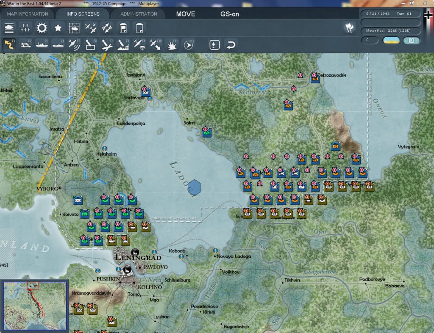Image resolution: width=434 pixels, height=333 pixels.
Task: Click the port anchor icon at Keksholm
Action: [105, 149]
